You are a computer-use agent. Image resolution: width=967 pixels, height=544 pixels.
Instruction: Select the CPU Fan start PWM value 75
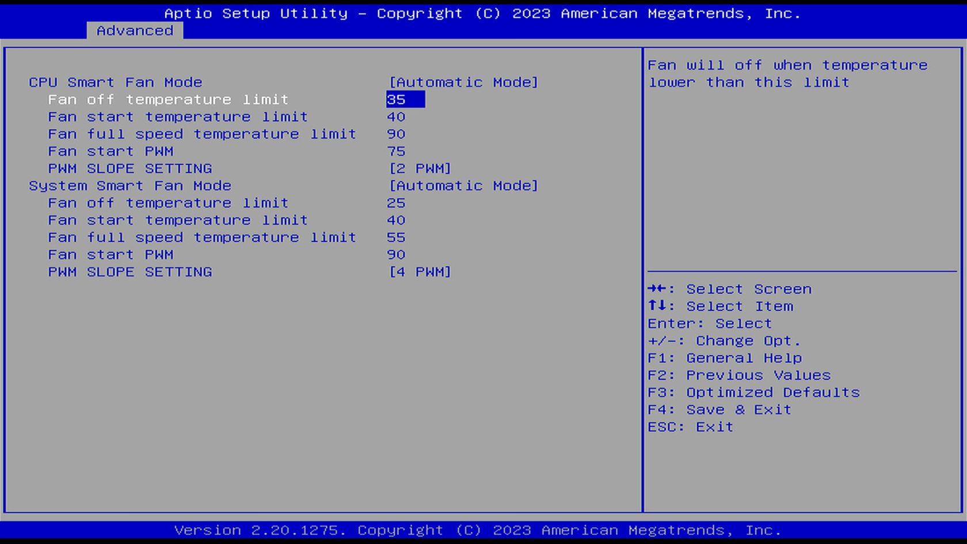point(396,151)
